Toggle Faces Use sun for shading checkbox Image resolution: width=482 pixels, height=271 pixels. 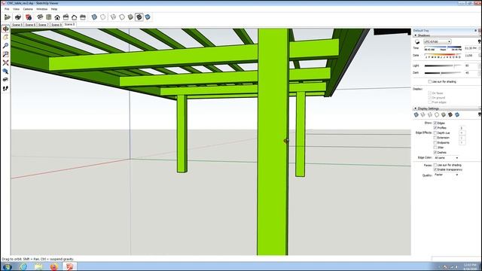435,165
